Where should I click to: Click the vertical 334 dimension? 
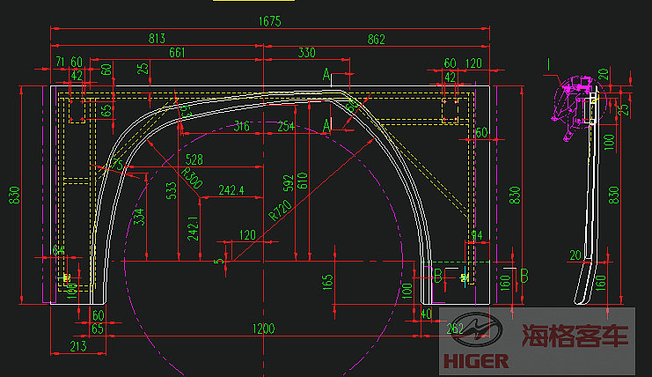click(x=139, y=217)
